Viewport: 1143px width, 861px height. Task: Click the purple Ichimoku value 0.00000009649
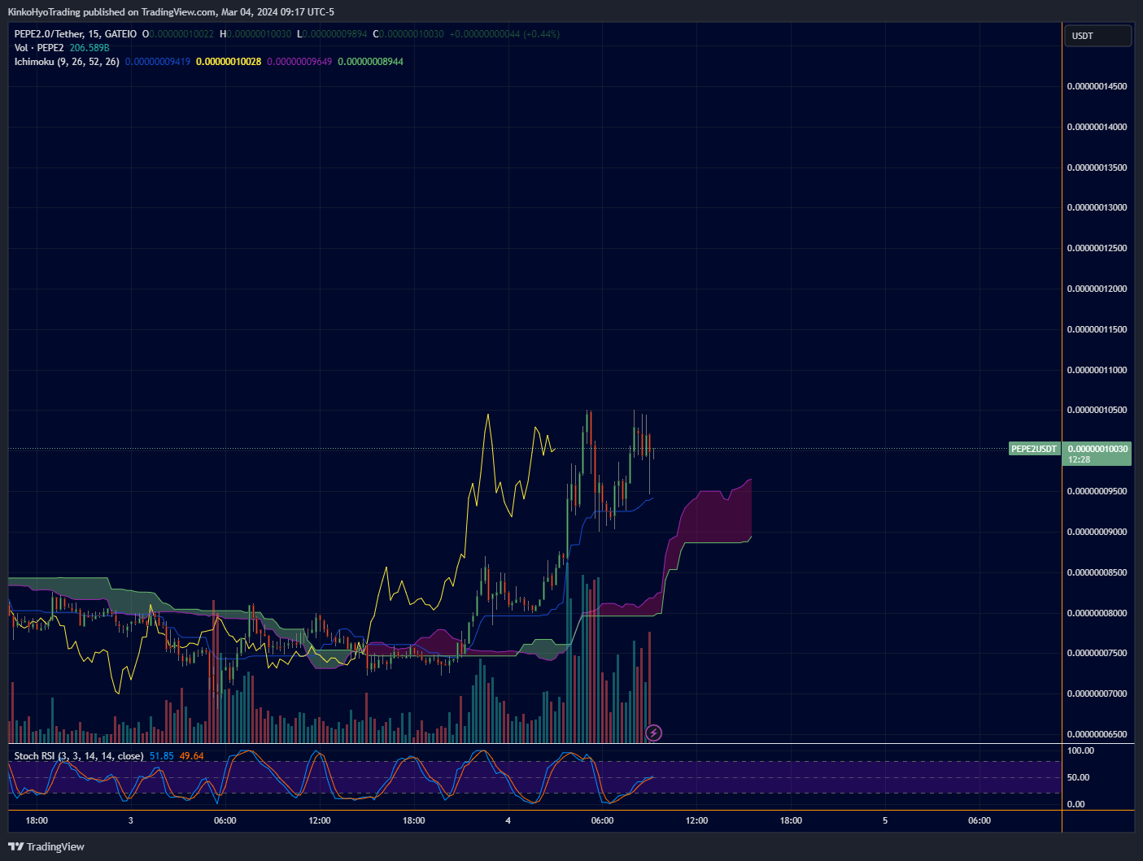pos(299,62)
